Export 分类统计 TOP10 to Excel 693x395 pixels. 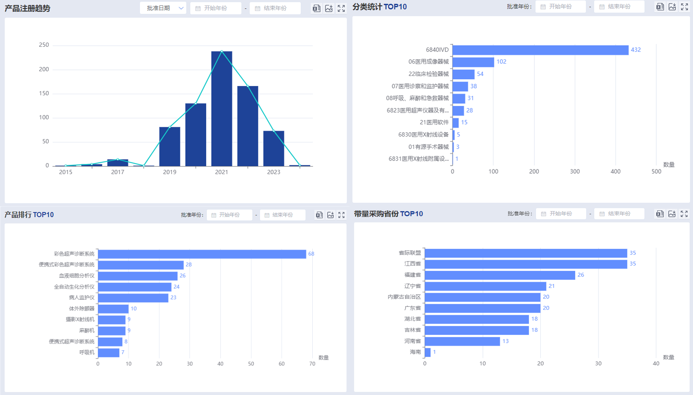[660, 7]
